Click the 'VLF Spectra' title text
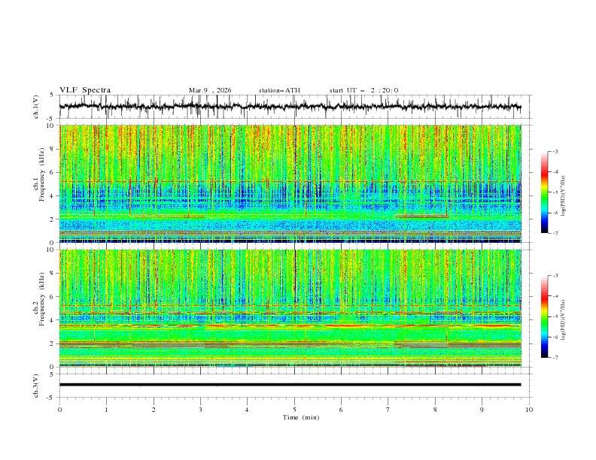Screen dimensions: 596x460 85,90
